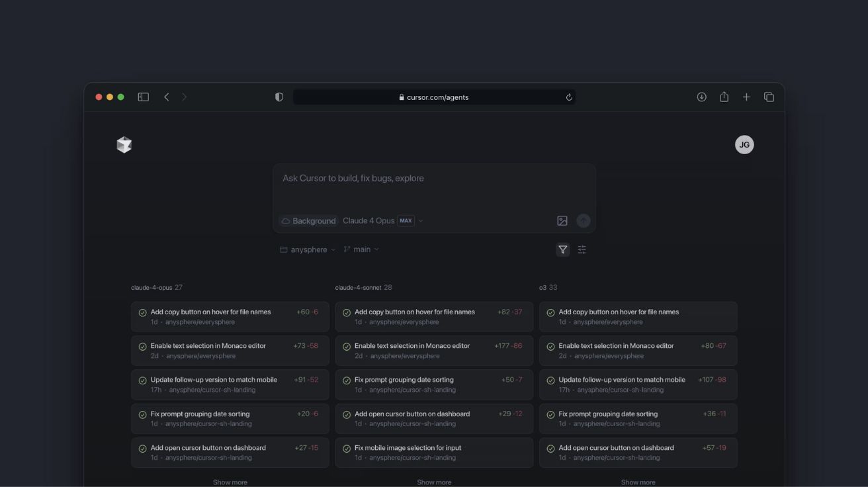This screenshot has width=868, height=487.
Task: Open o3 Add open cursor button task
Action: tap(638, 453)
